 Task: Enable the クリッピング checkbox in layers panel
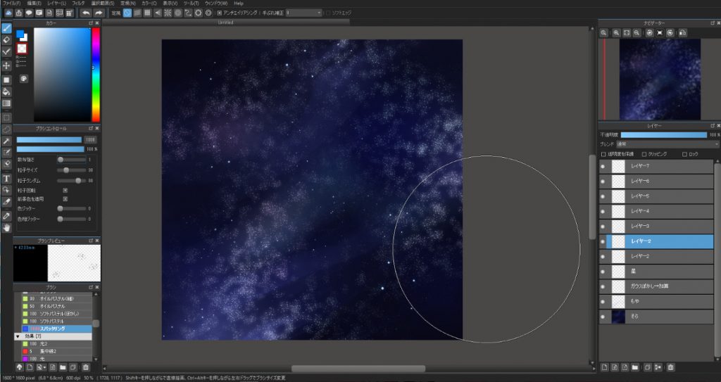pyautogui.click(x=644, y=154)
